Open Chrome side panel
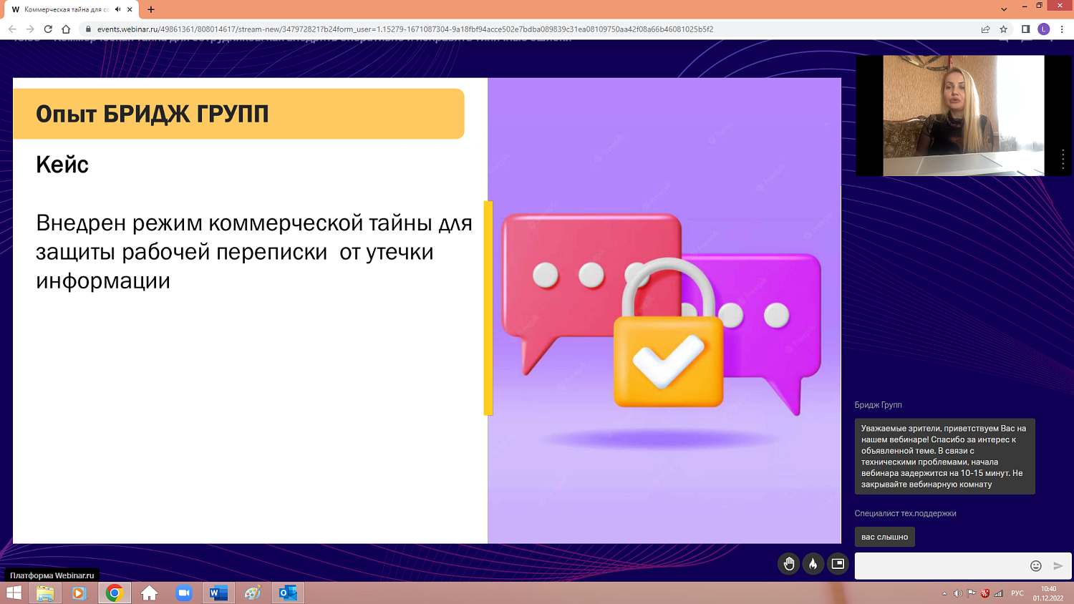This screenshot has width=1074, height=604. pyautogui.click(x=1025, y=29)
